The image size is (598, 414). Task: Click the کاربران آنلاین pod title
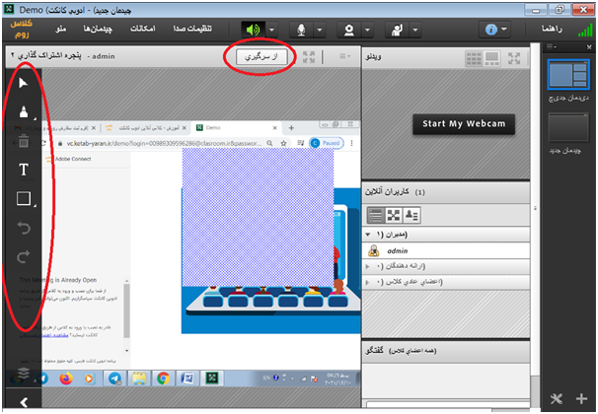[387, 191]
